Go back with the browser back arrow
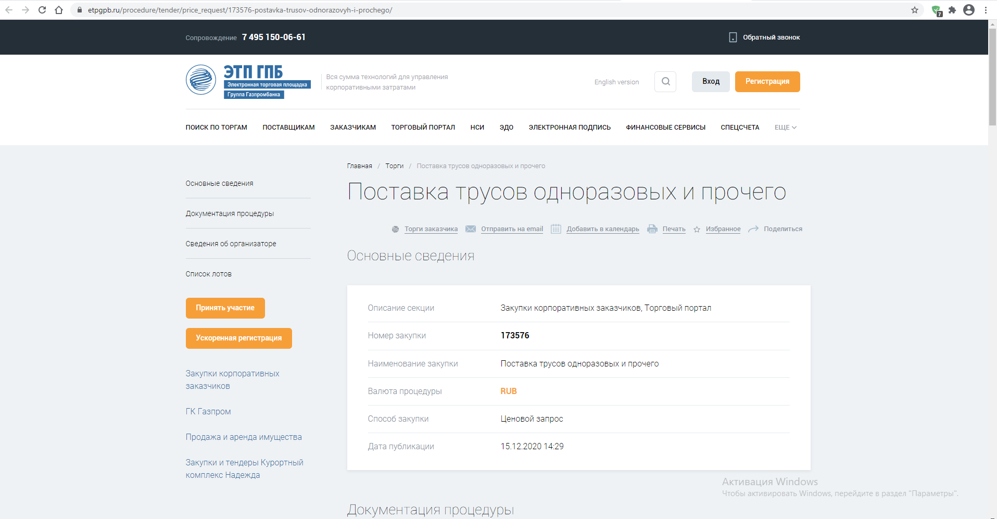 point(9,10)
